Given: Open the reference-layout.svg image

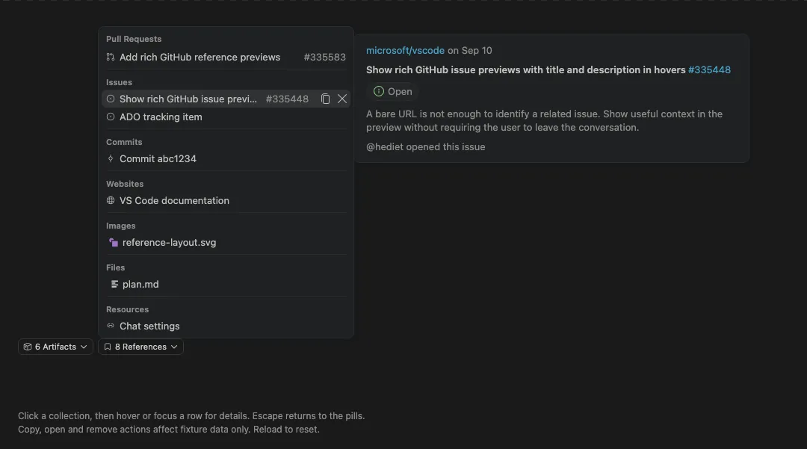Looking at the screenshot, I should [x=226, y=243].
